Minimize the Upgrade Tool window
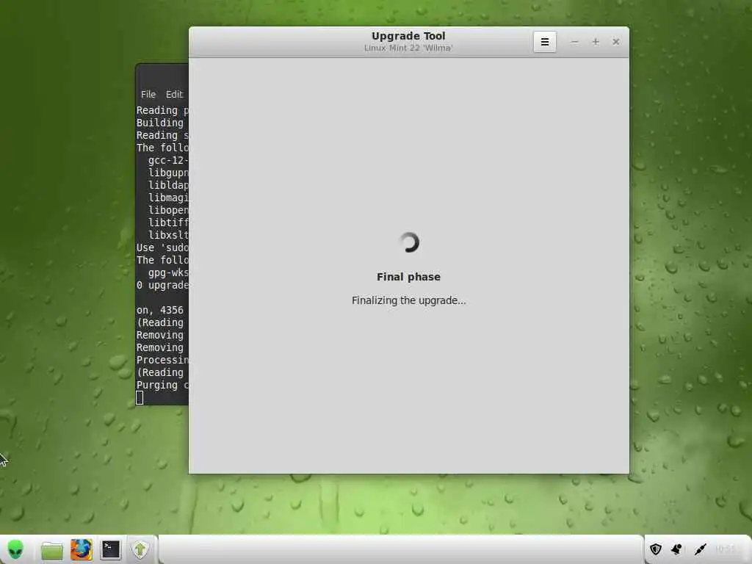Viewport: 752px width, 564px height. pos(574,42)
